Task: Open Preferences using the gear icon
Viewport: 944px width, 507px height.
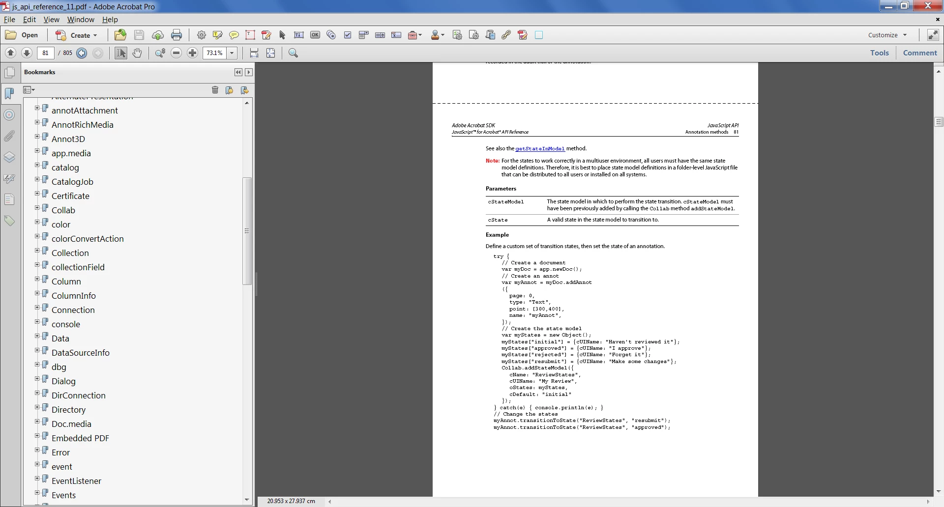Action: pos(202,35)
